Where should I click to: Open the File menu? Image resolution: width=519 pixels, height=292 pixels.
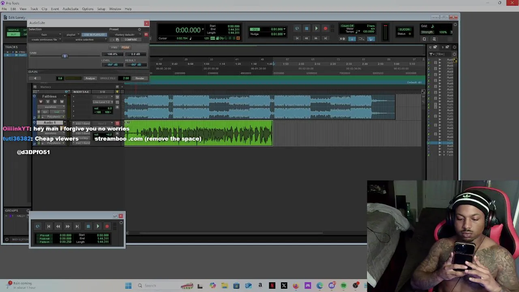pyautogui.click(x=4, y=9)
